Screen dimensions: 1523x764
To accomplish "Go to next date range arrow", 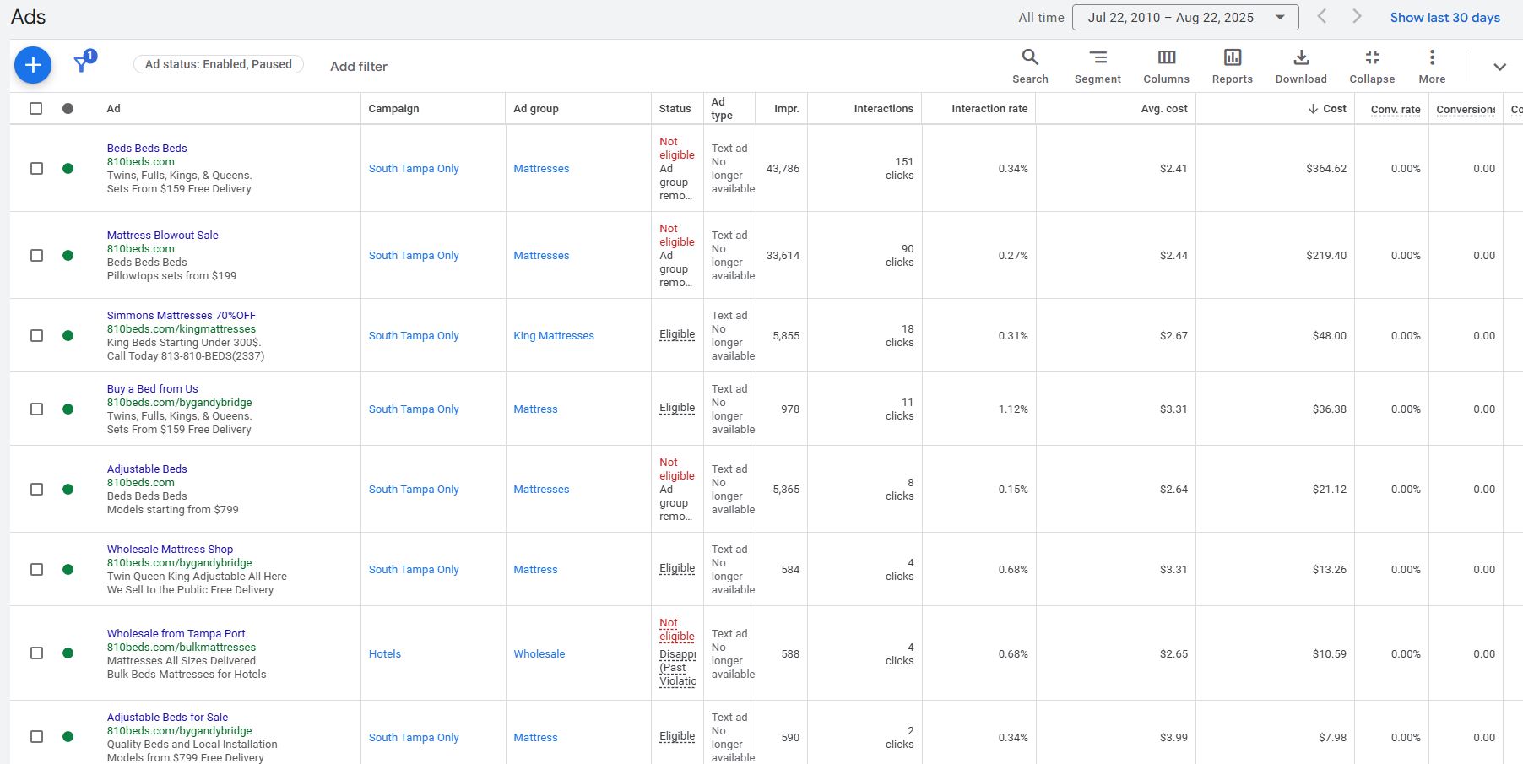I will click(x=1357, y=16).
